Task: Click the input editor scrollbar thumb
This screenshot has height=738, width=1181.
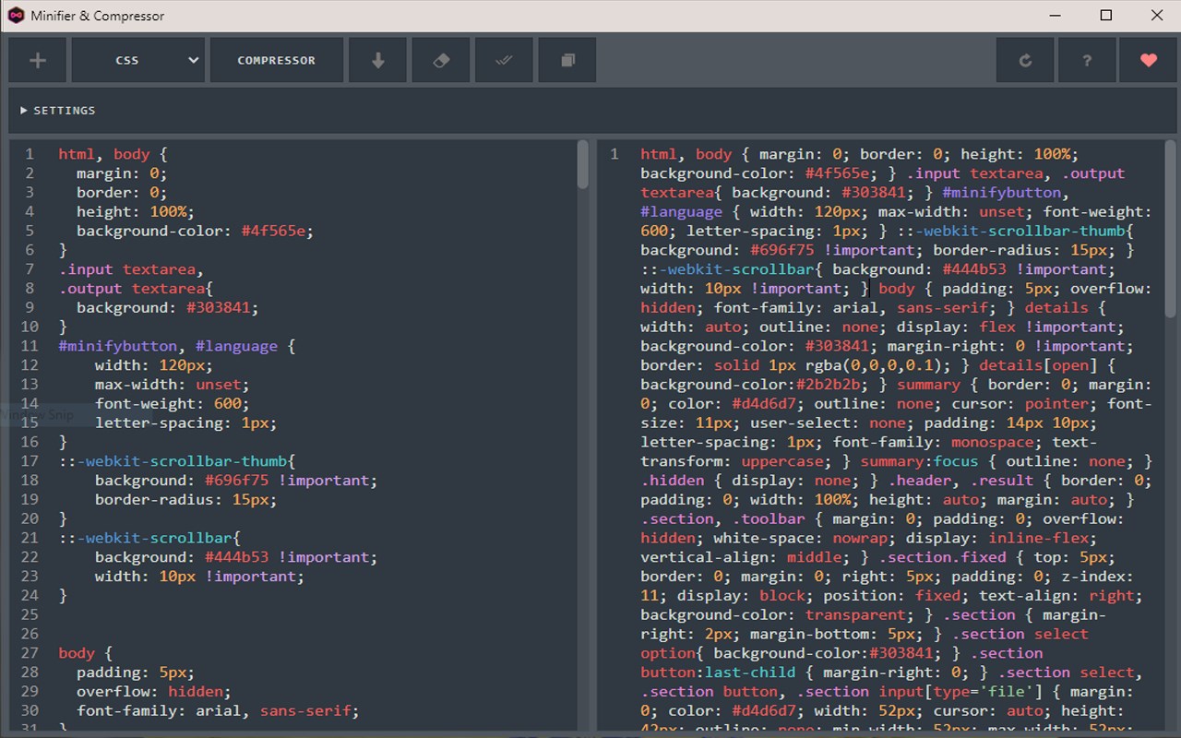Action: [583, 165]
